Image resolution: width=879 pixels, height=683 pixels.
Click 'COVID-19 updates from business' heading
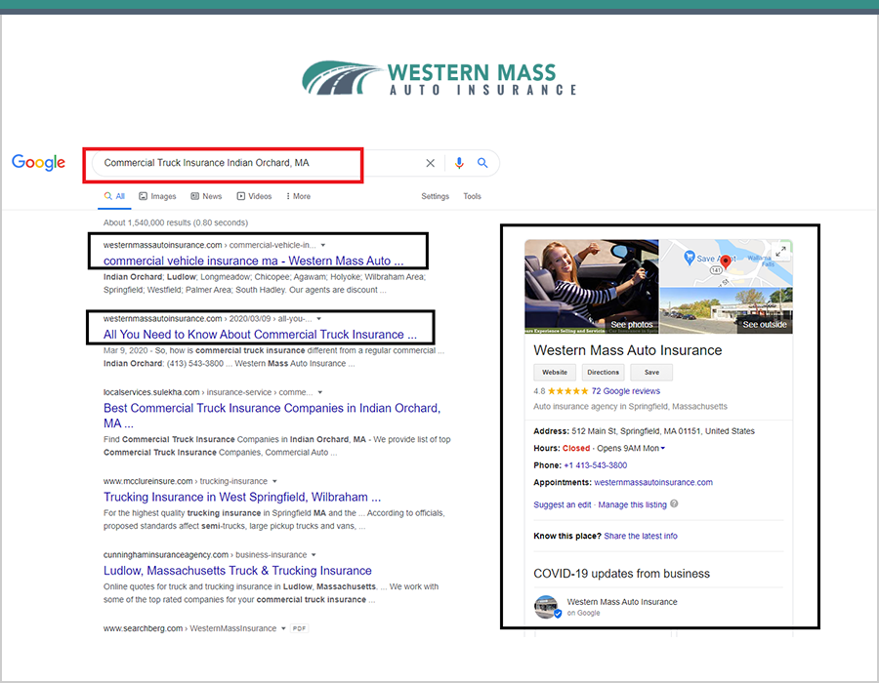[622, 574]
